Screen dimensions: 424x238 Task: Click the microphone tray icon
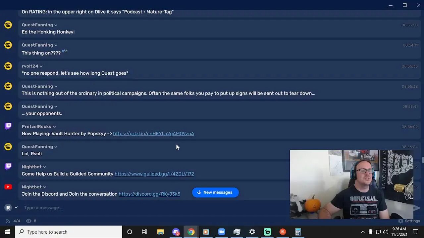(370, 232)
